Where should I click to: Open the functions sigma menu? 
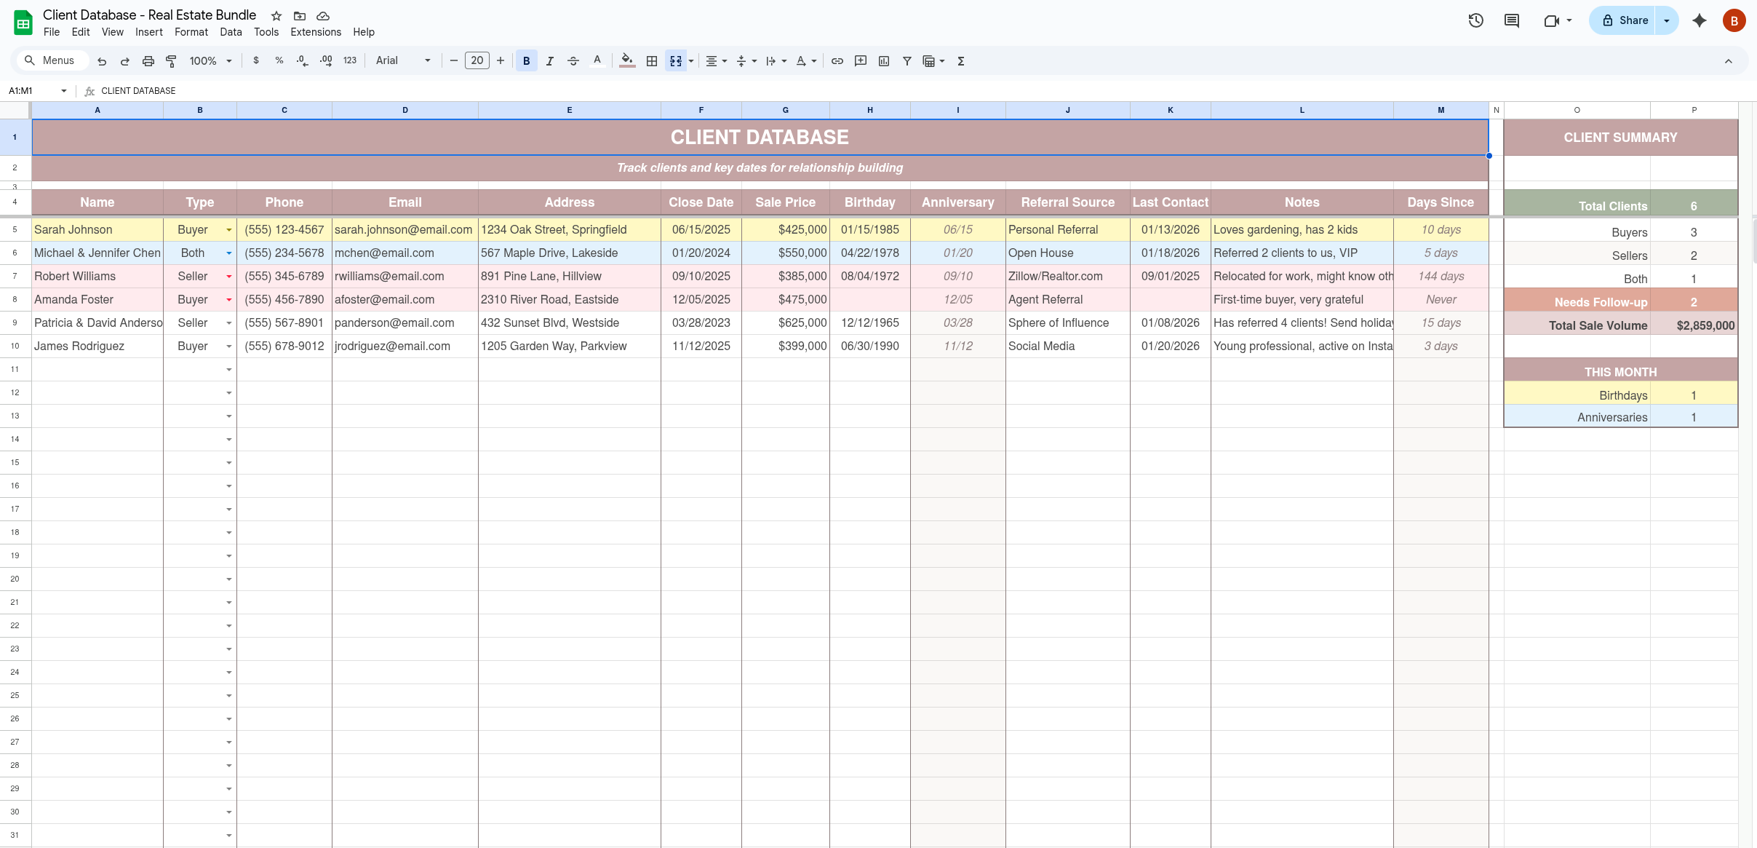(960, 60)
